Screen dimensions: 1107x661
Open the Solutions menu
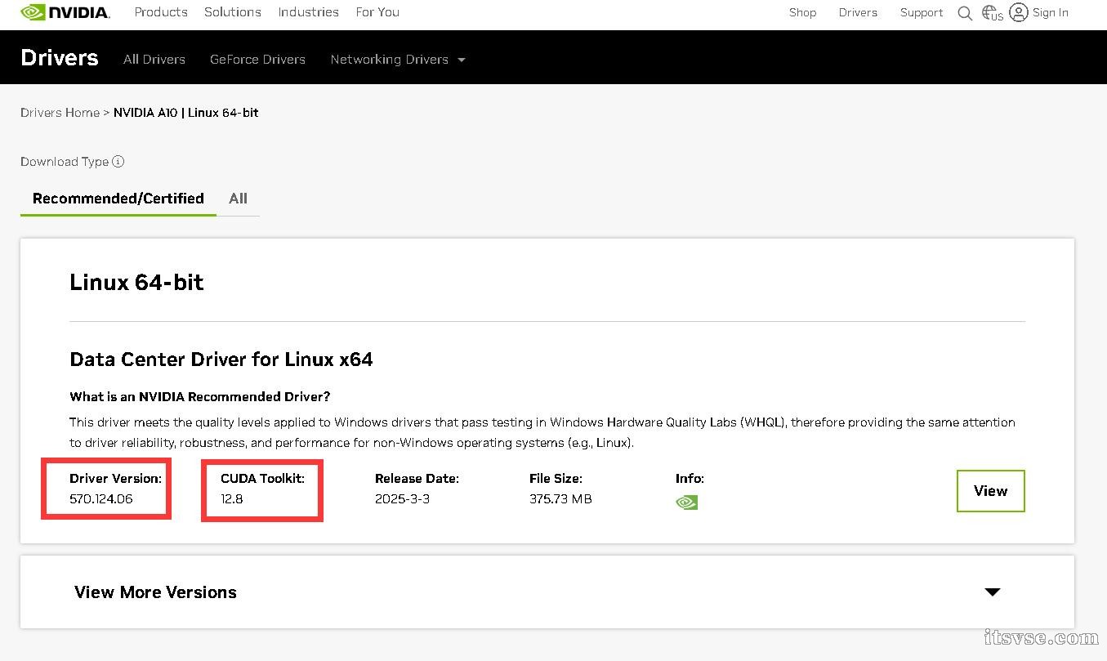click(x=233, y=12)
